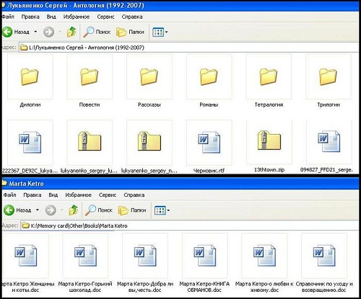Open Справка menu in Лукьяненко window

tap(132, 17)
